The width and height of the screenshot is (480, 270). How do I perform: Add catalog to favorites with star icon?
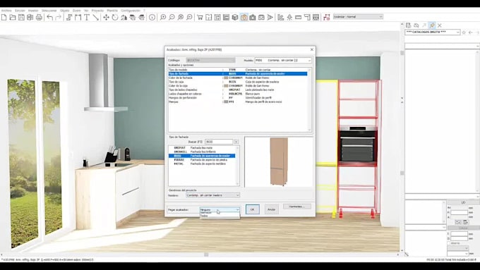(x=464, y=32)
